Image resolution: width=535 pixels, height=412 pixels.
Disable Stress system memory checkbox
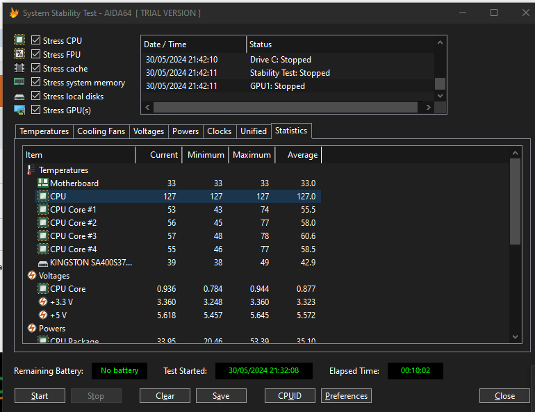pyautogui.click(x=35, y=82)
